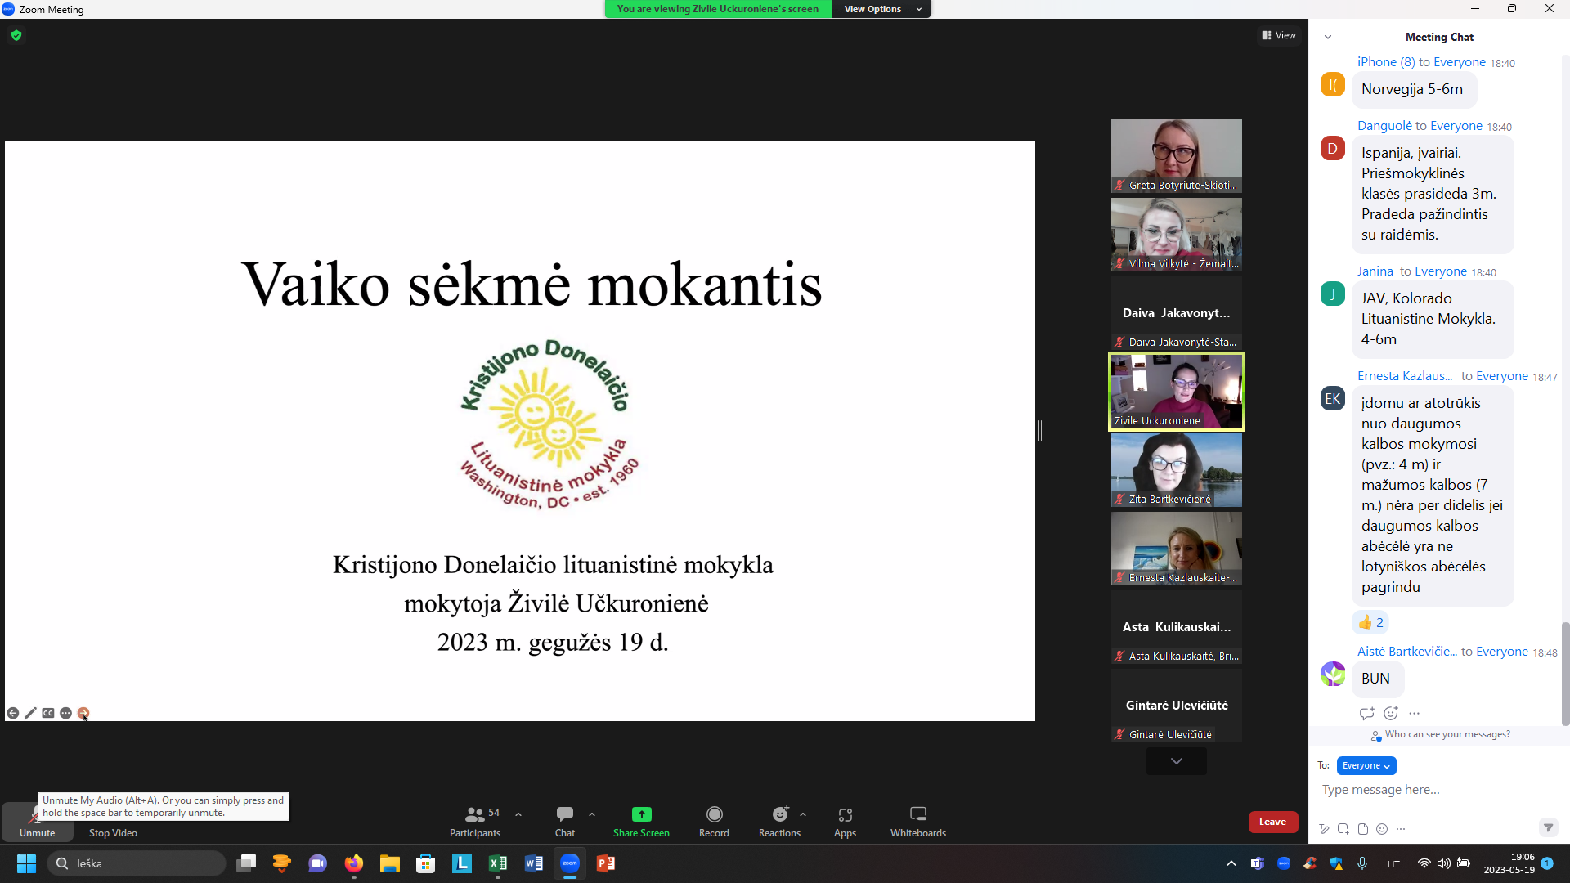Screen dimensions: 1570x883
Task: Select Vilma Vilkytė video thumbnail
Action: pos(1177,235)
